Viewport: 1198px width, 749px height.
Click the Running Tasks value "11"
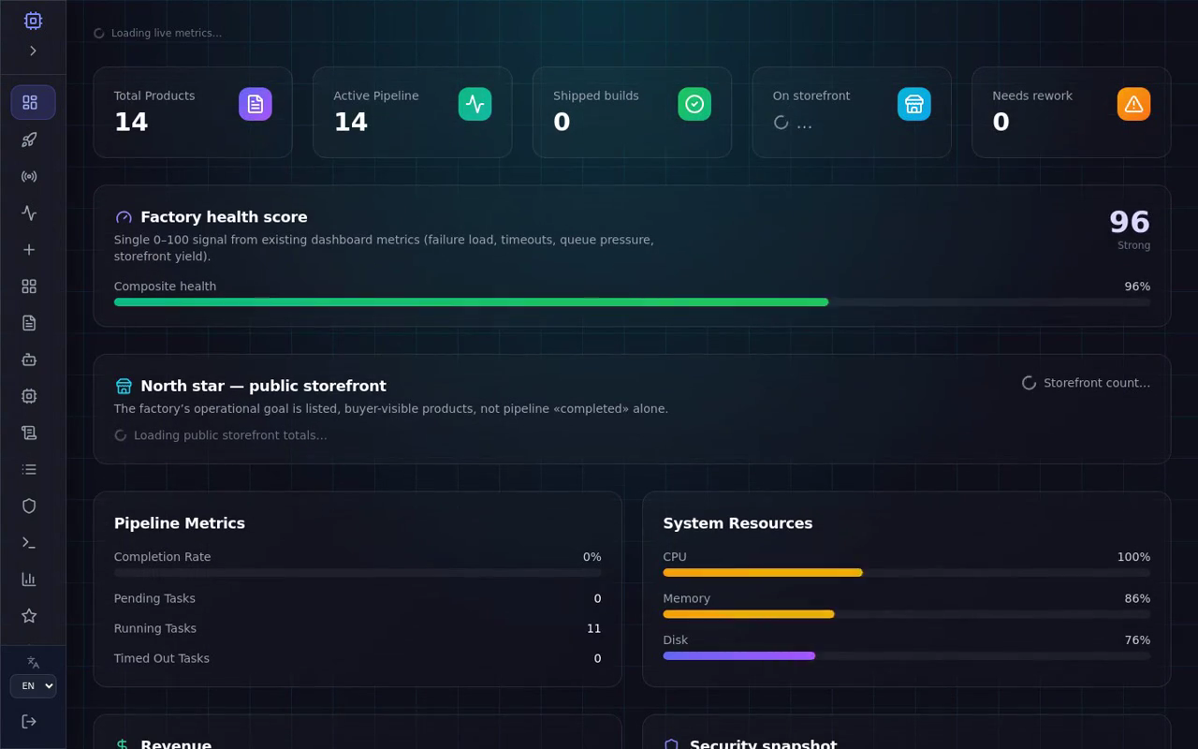(x=593, y=628)
